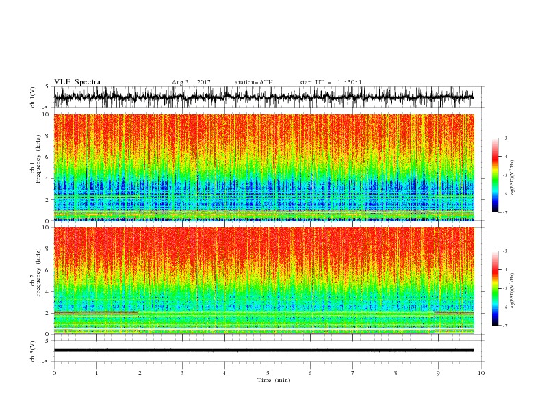Click the "-3" tick on ch.2 colorbar

[505, 251]
